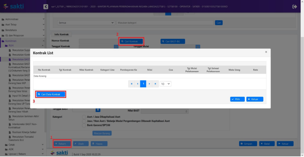Go to the first page of results
Screen dimensions: 304x157
pyautogui.click(x=131, y=84)
